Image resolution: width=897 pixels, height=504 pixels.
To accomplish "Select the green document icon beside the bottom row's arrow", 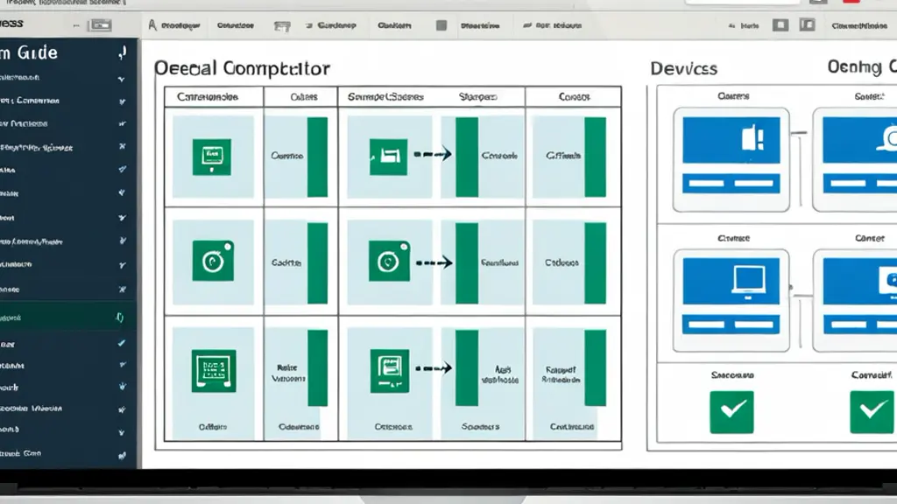I will [x=390, y=370].
